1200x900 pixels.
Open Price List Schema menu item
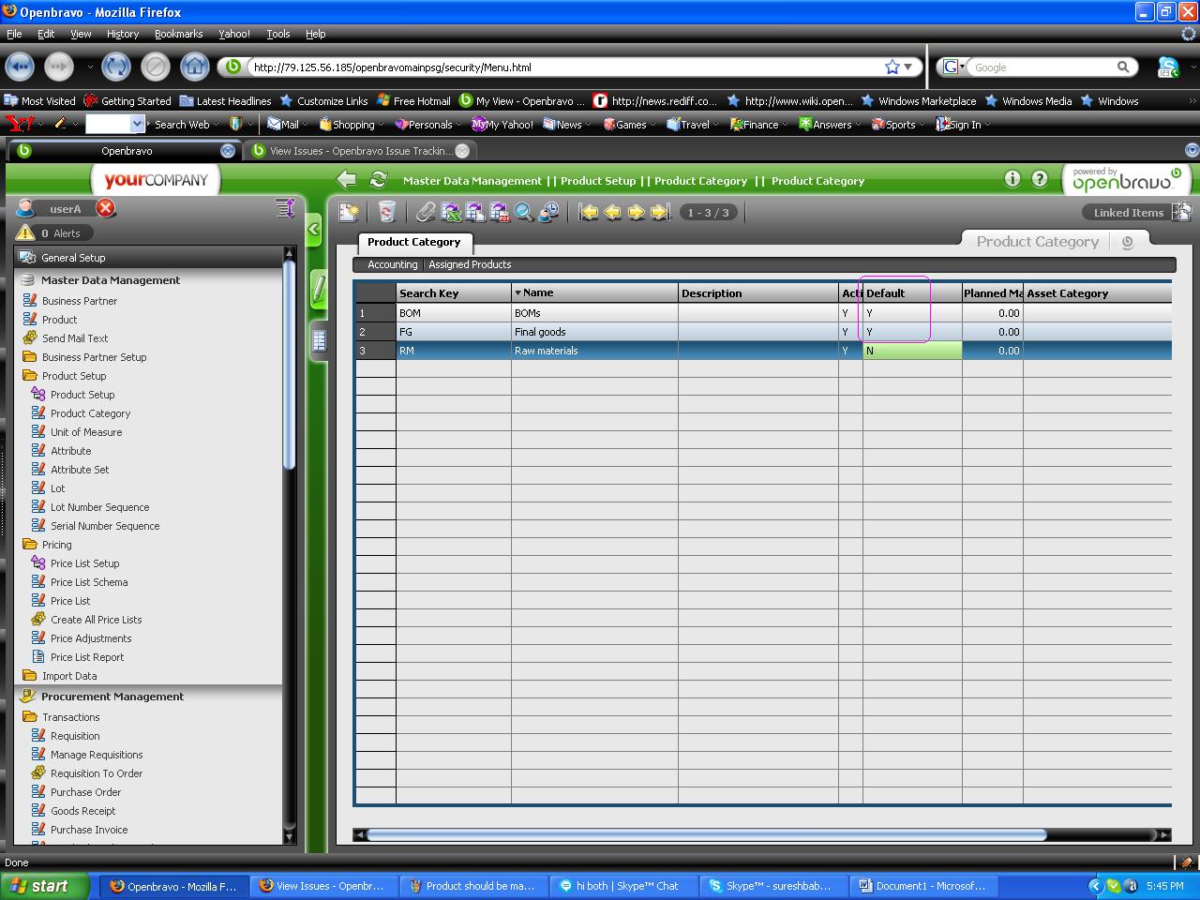click(x=89, y=582)
